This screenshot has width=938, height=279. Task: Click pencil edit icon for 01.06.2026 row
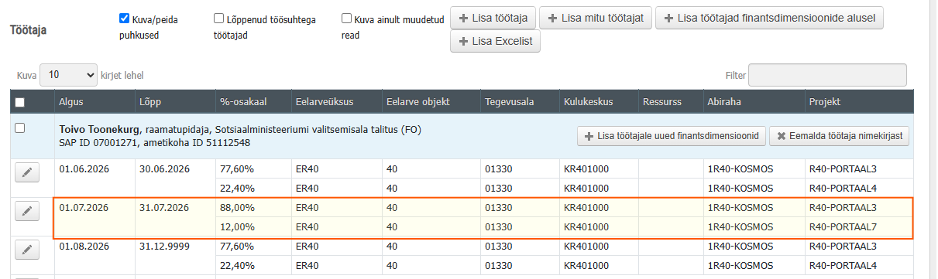[27, 172]
